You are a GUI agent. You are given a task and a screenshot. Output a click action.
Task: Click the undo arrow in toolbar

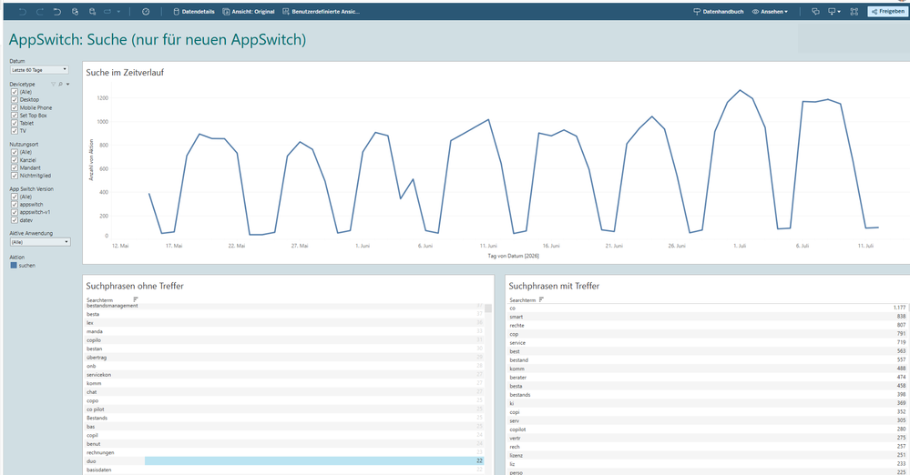pos(22,12)
